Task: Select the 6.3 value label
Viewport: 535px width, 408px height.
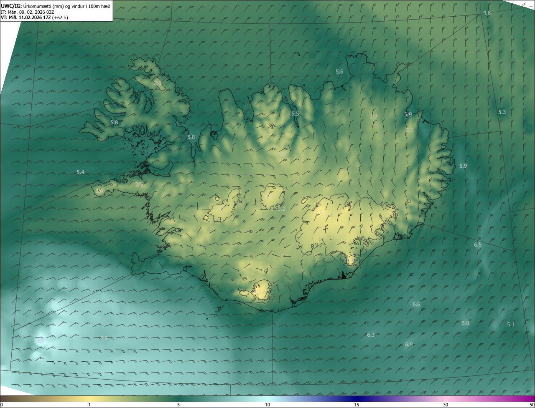Action: (371, 335)
